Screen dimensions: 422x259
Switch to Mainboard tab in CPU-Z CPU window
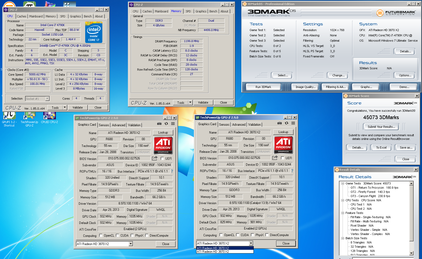(x=36, y=16)
